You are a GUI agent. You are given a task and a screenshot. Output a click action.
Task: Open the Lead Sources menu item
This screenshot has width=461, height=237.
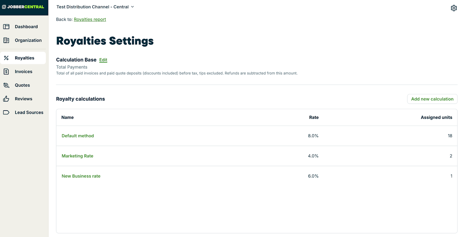(x=29, y=113)
